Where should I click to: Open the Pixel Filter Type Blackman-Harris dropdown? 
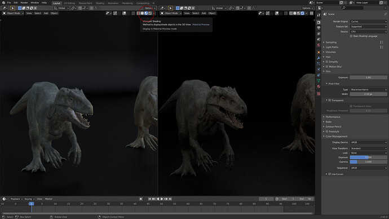[x=368, y=90]
